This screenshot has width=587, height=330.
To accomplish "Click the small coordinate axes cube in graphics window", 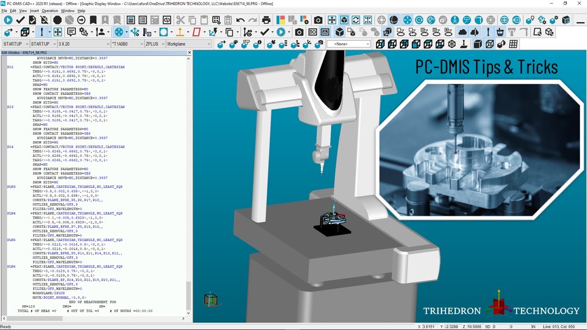I will pyautogui.click(x=210, y=300).
